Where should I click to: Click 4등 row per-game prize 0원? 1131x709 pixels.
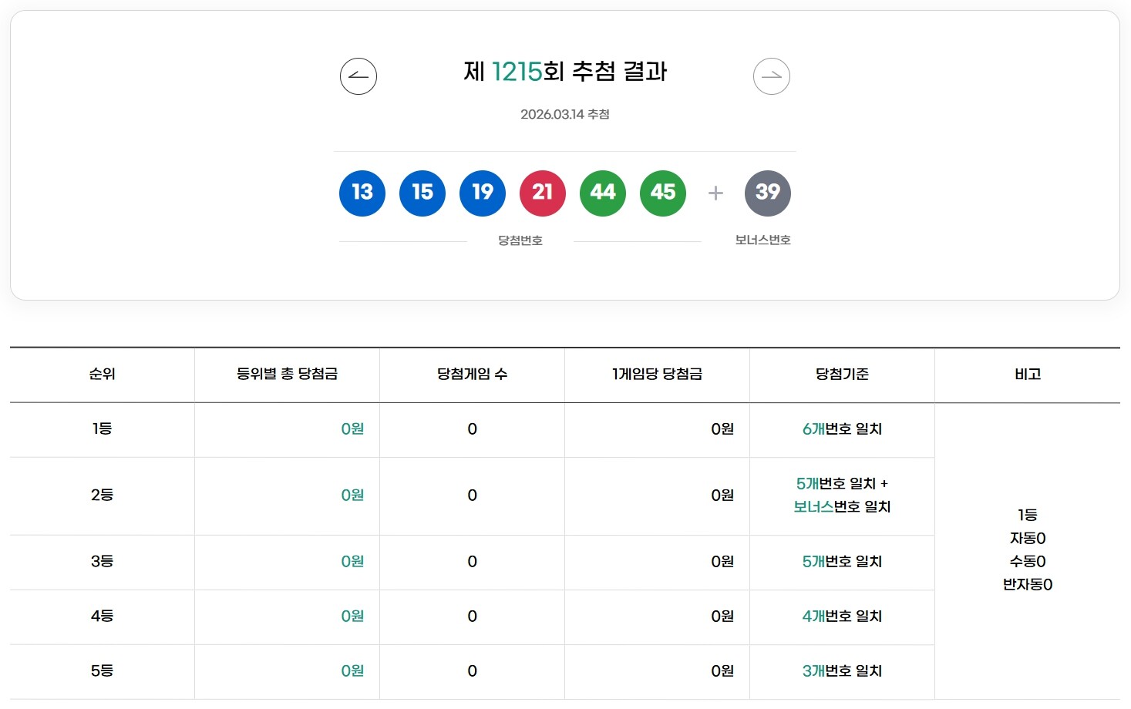[722, 616]
